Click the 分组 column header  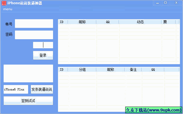click(82, 69)
